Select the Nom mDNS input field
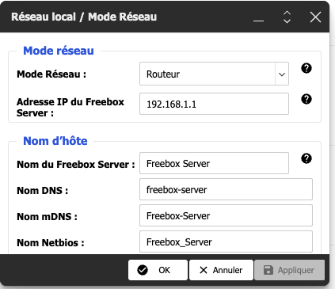Viewport: 335px width, 289px height. [226, 215]
